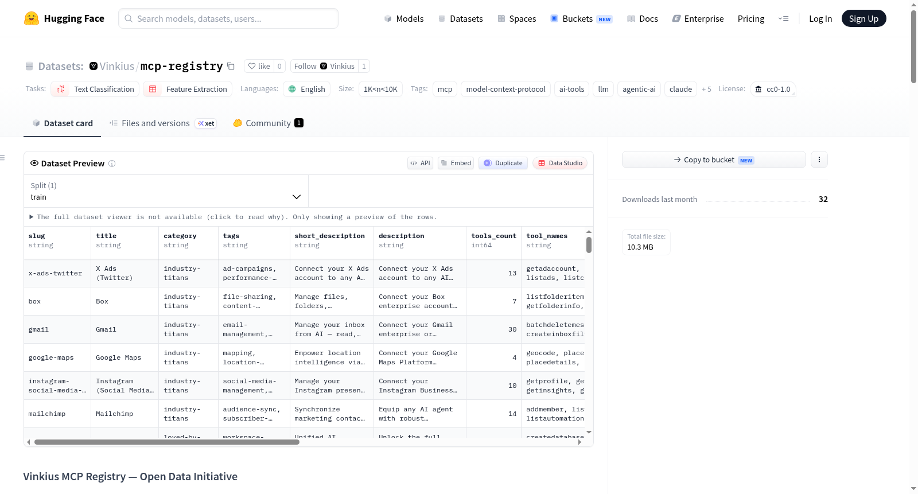Focus the search models, datasets, users field

click(228, 18)
